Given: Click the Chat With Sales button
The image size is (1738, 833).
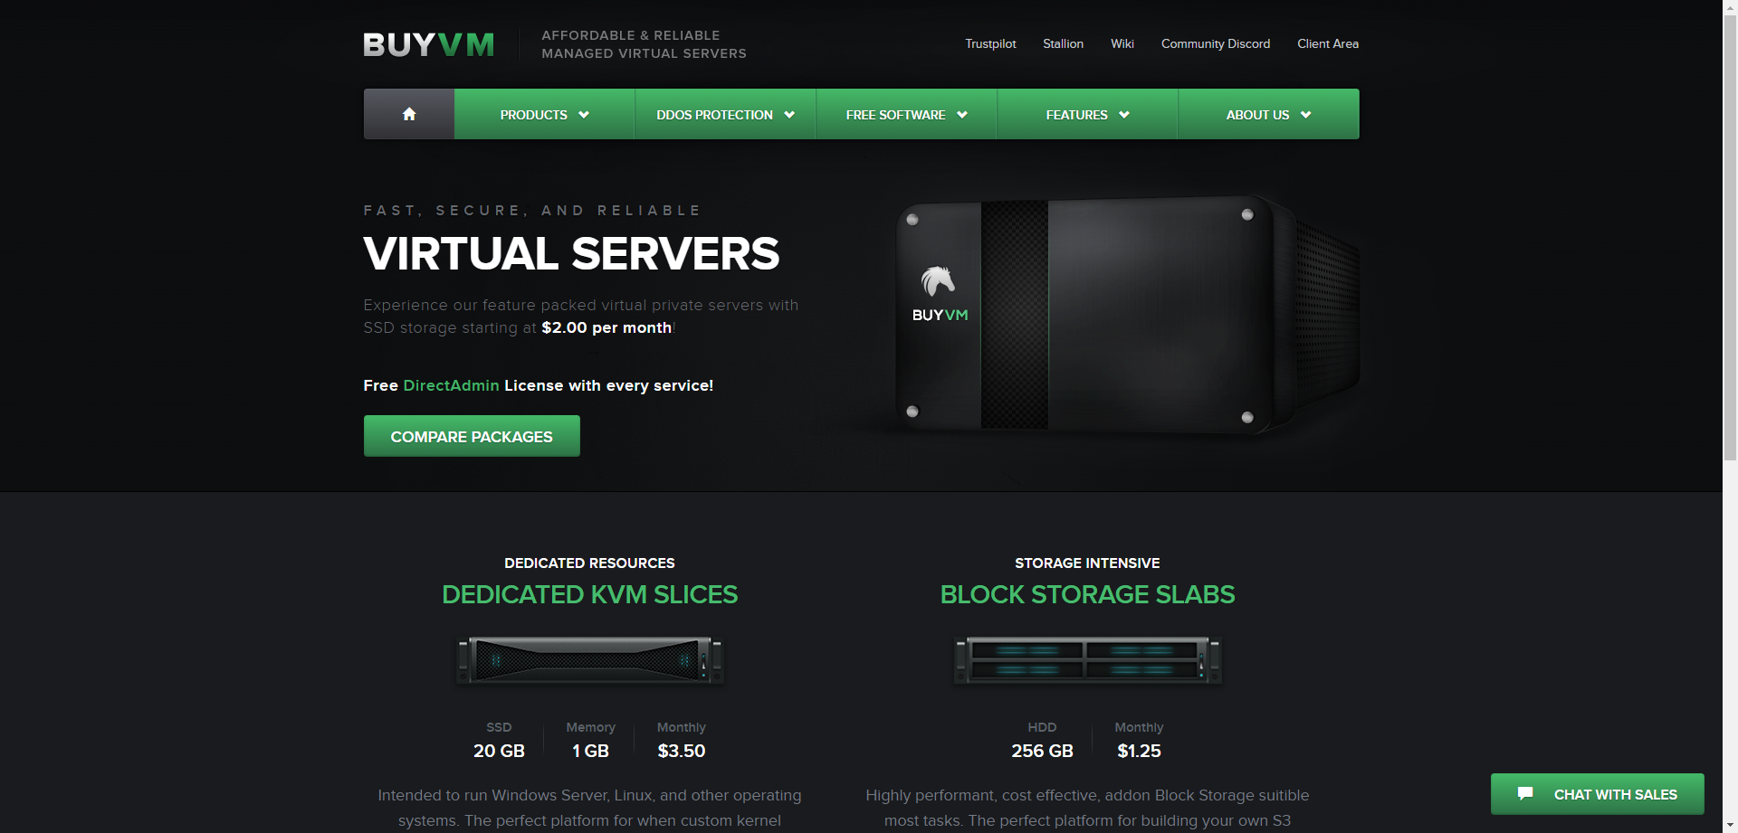Looking at the screenshot, I should coord(1598,794).
